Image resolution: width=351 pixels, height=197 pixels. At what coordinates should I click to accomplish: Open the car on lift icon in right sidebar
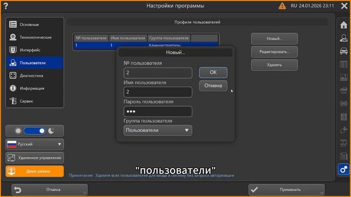(x=344, y=90)
